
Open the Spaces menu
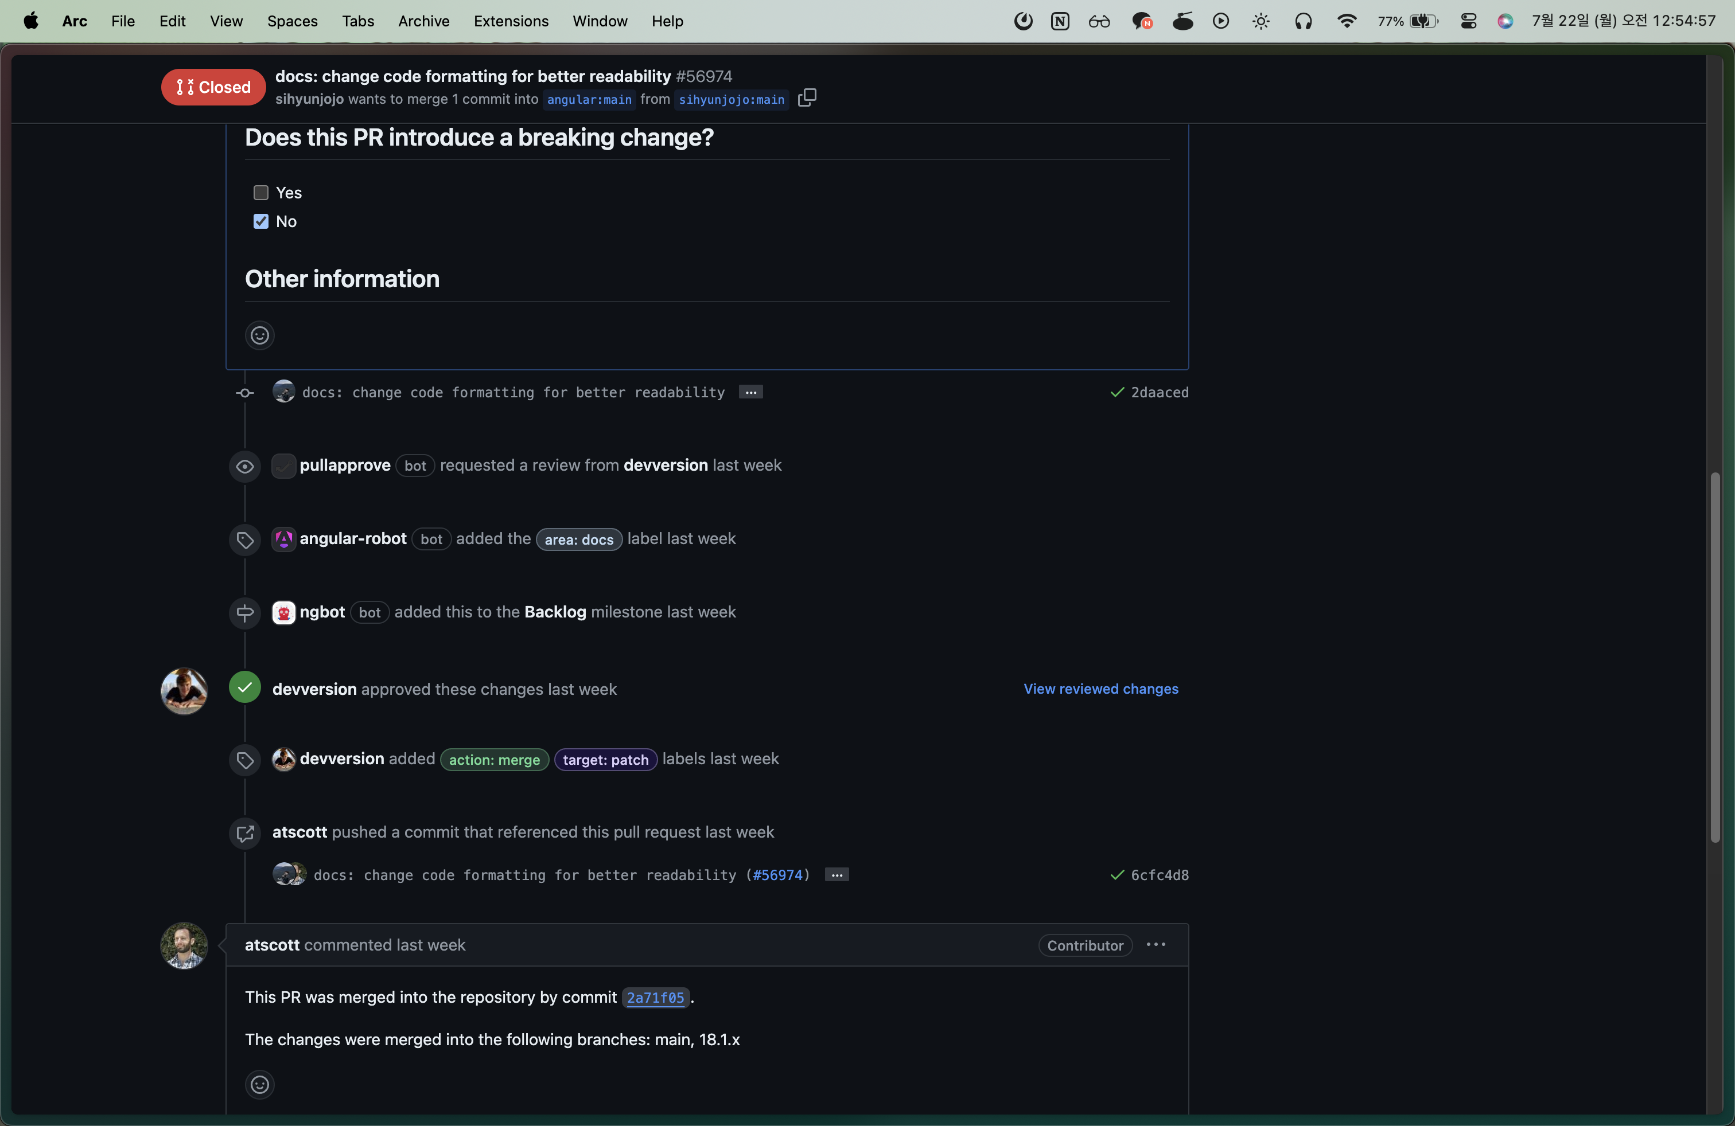(x=293, y=21)
